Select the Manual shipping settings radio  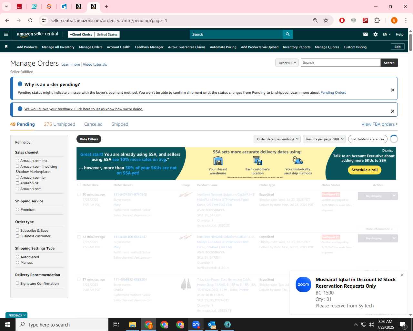tap(17, 262)
